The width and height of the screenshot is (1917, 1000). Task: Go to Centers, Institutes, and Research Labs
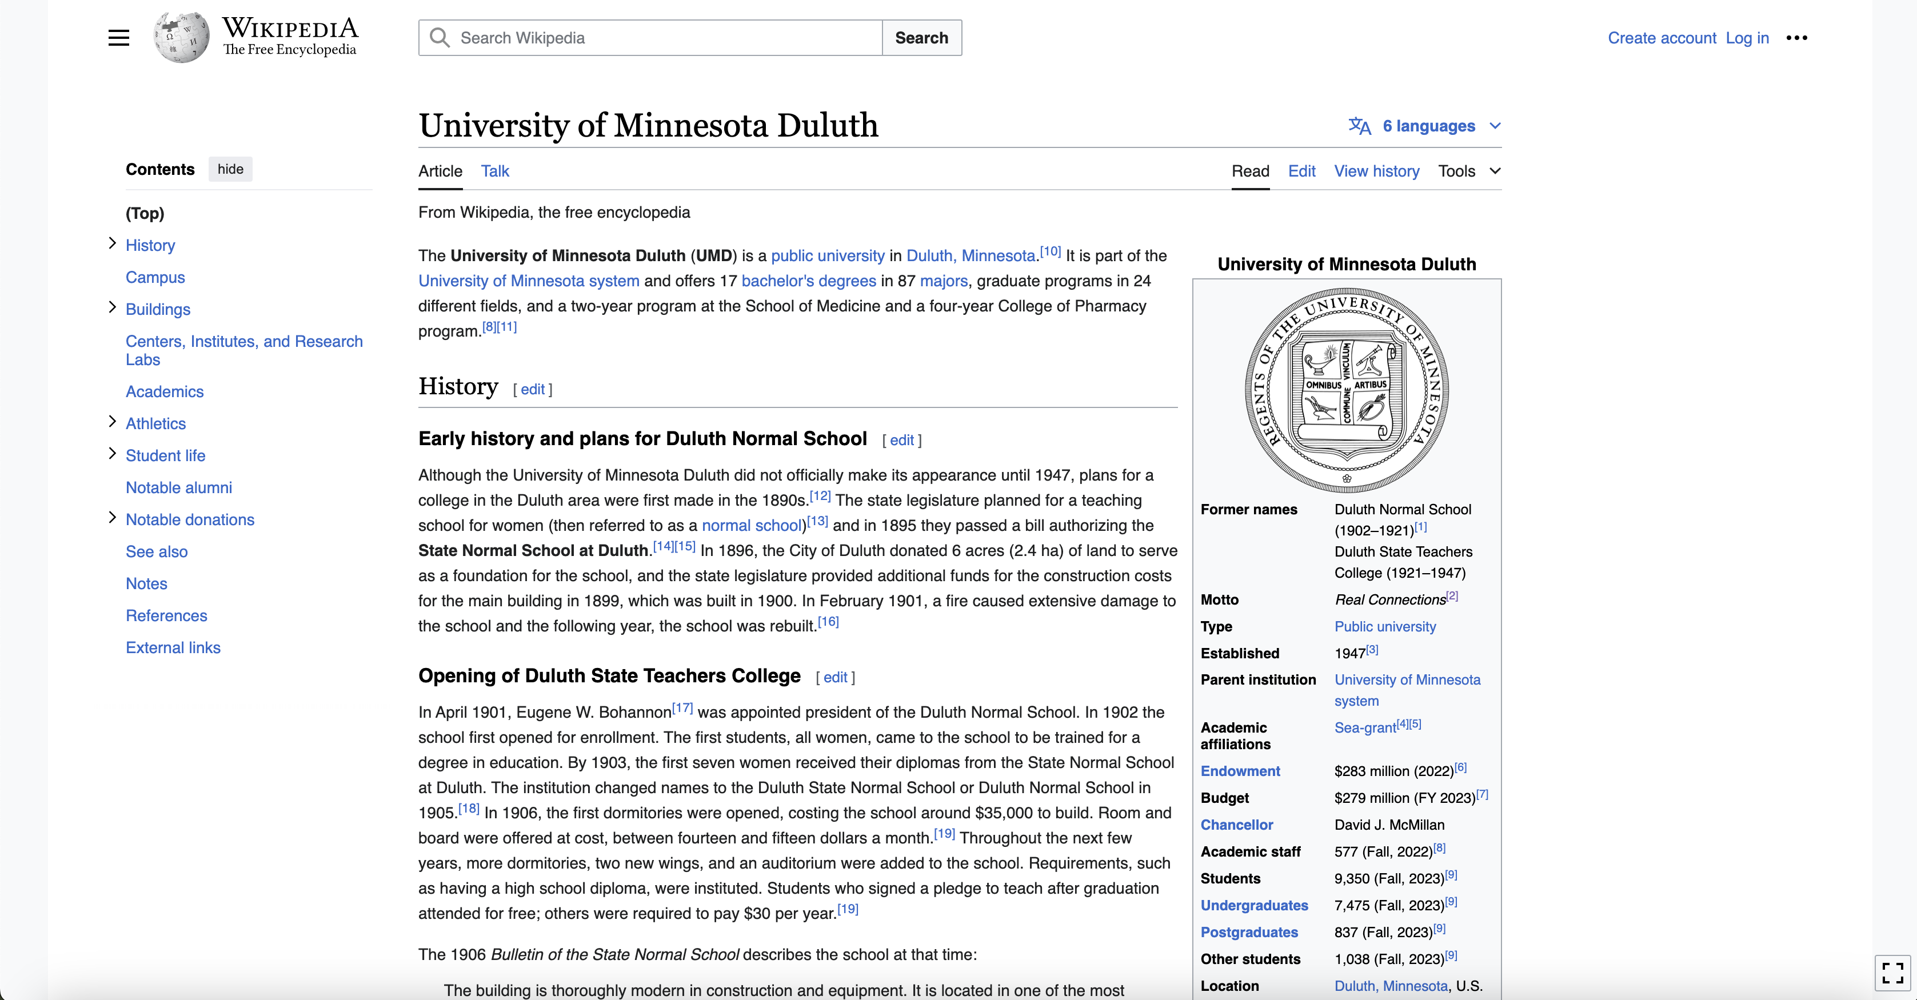pos(244,350)
